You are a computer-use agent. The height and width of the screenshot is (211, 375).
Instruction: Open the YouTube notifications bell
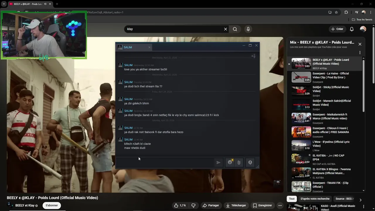point(352,29)
